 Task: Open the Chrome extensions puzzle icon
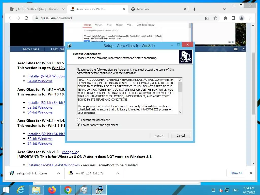point(225,18)
